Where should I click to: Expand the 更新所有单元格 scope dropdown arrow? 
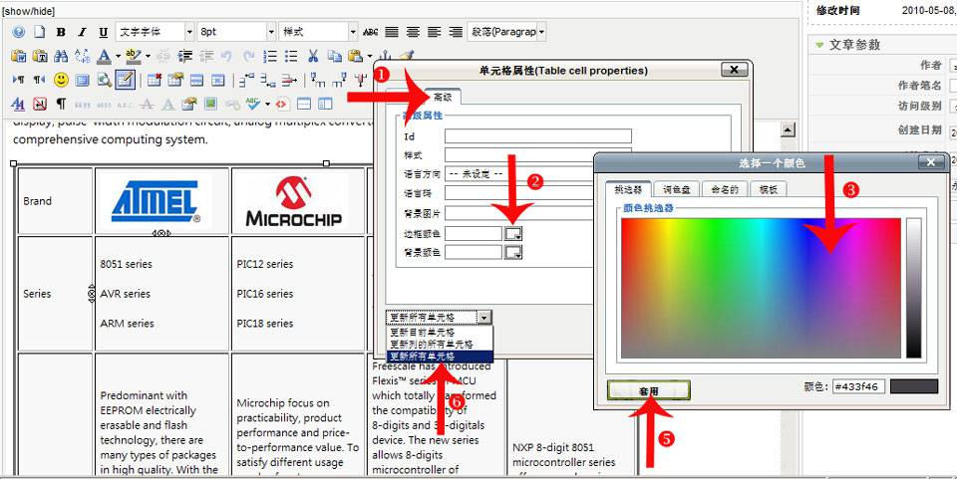(484, 318)
